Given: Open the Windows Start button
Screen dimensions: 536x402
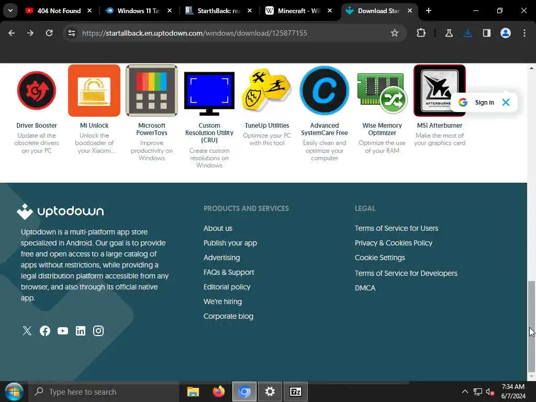Looking at the screenshot, I should coord(14,392).
